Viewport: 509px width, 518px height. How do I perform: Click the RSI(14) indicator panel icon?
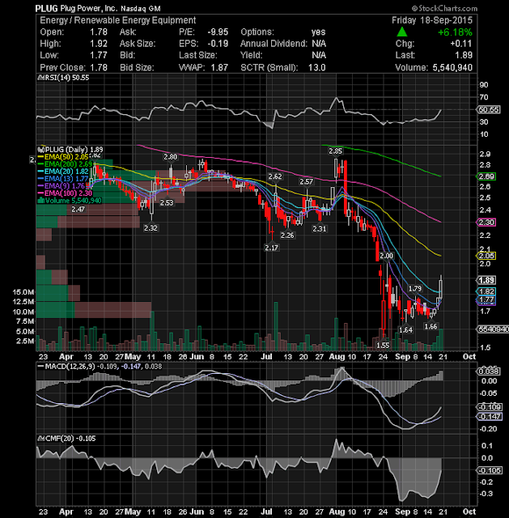click(x=40, y=78)
